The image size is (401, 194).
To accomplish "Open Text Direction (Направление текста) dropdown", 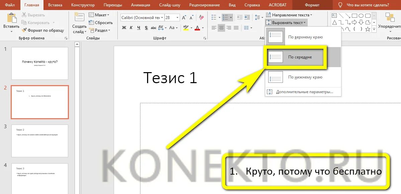I will [289, 15].
